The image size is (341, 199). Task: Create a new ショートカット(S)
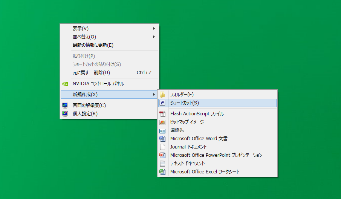pyautogui.click(x=217, y=103)
